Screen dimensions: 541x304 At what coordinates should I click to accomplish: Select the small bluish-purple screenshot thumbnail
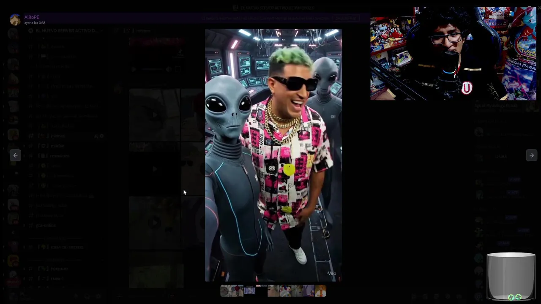coord(250,290)
